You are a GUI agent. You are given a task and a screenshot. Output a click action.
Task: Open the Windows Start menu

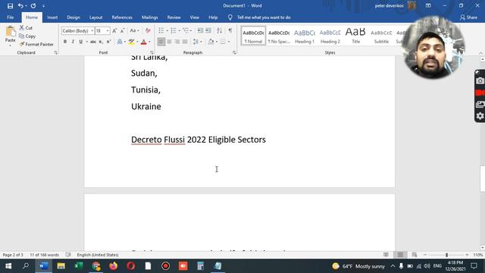pyautogui.click(x=8, y=266)
